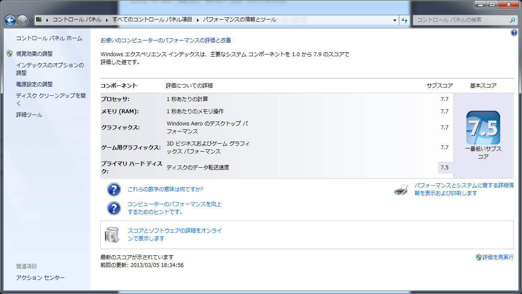Open 電源設定の調整 link
This screenshot has height=294, width=522.
(34, 84)
